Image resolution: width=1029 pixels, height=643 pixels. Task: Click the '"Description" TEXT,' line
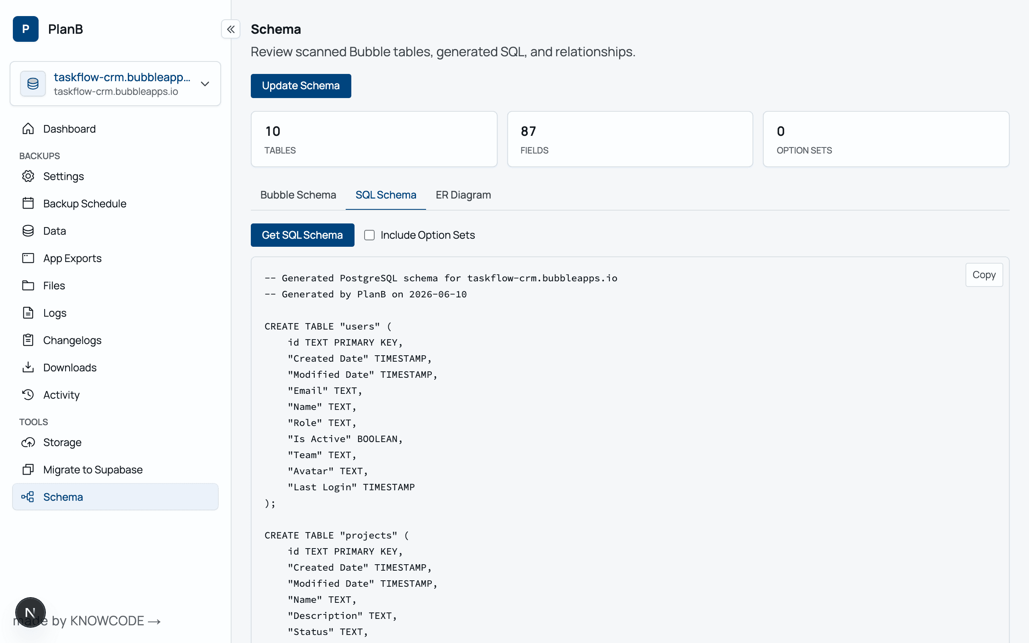342,615
